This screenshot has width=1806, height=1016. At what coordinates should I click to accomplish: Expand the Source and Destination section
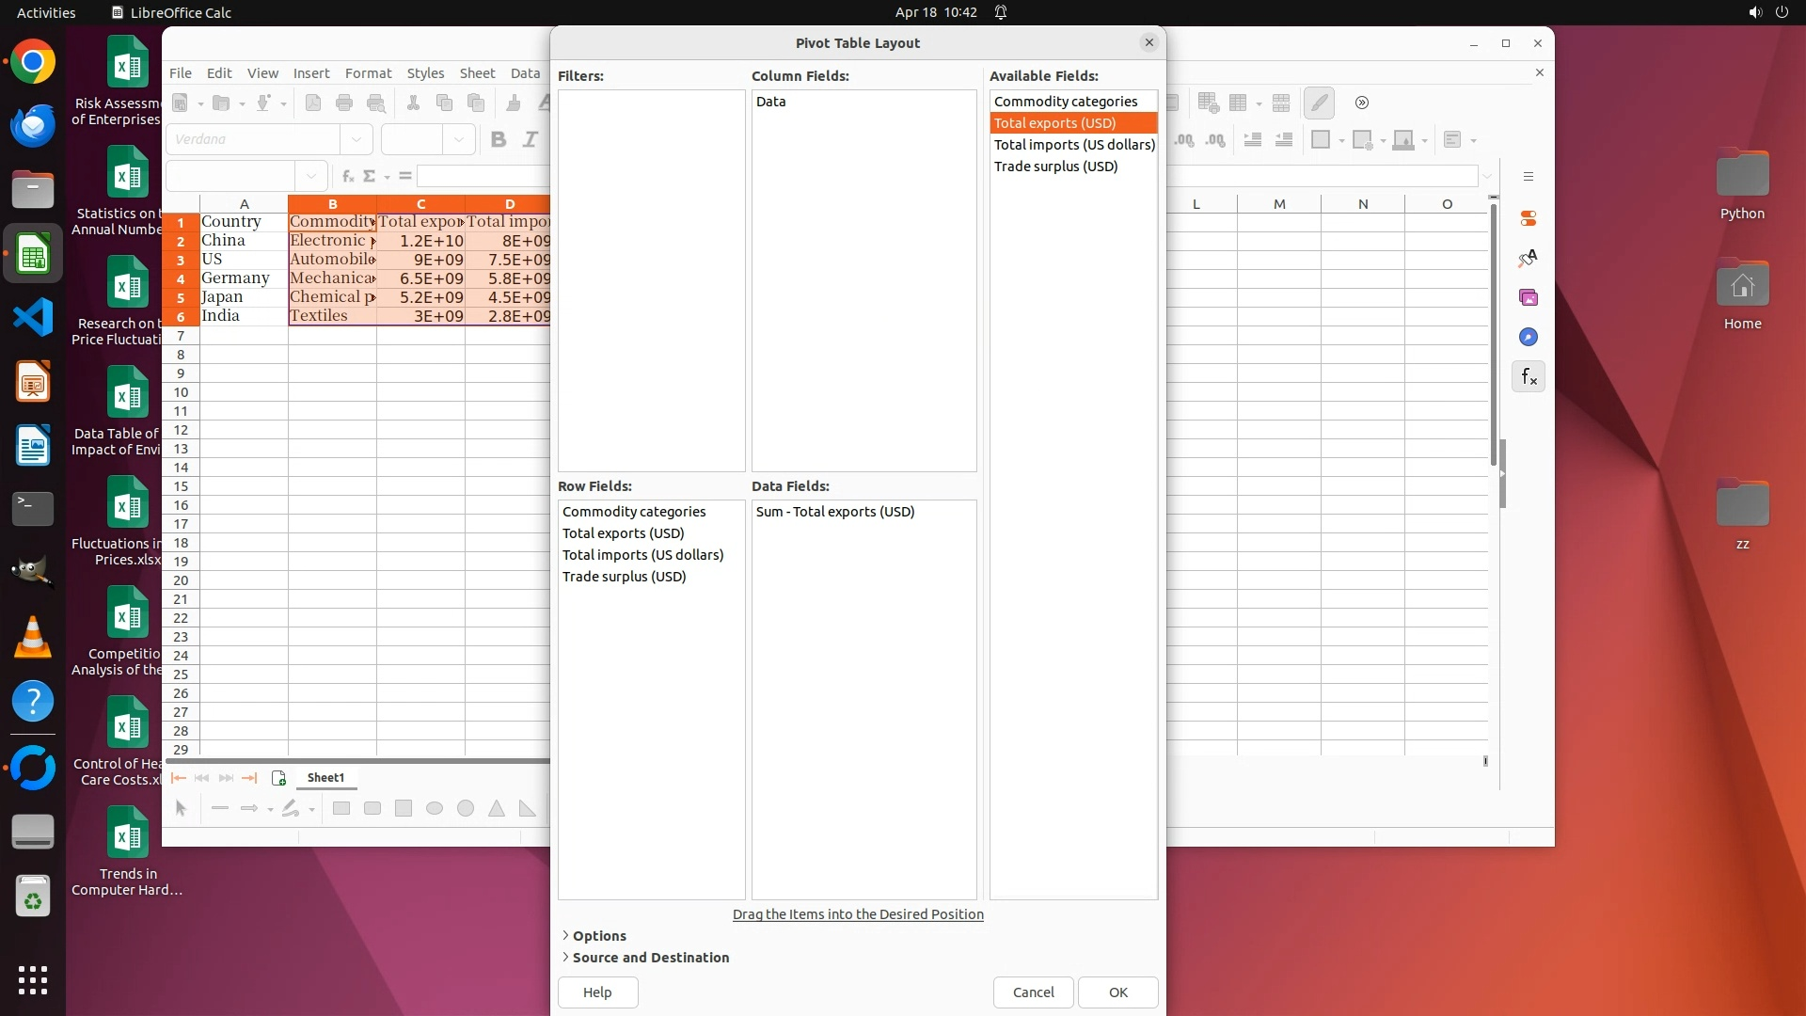pos(650,957)
